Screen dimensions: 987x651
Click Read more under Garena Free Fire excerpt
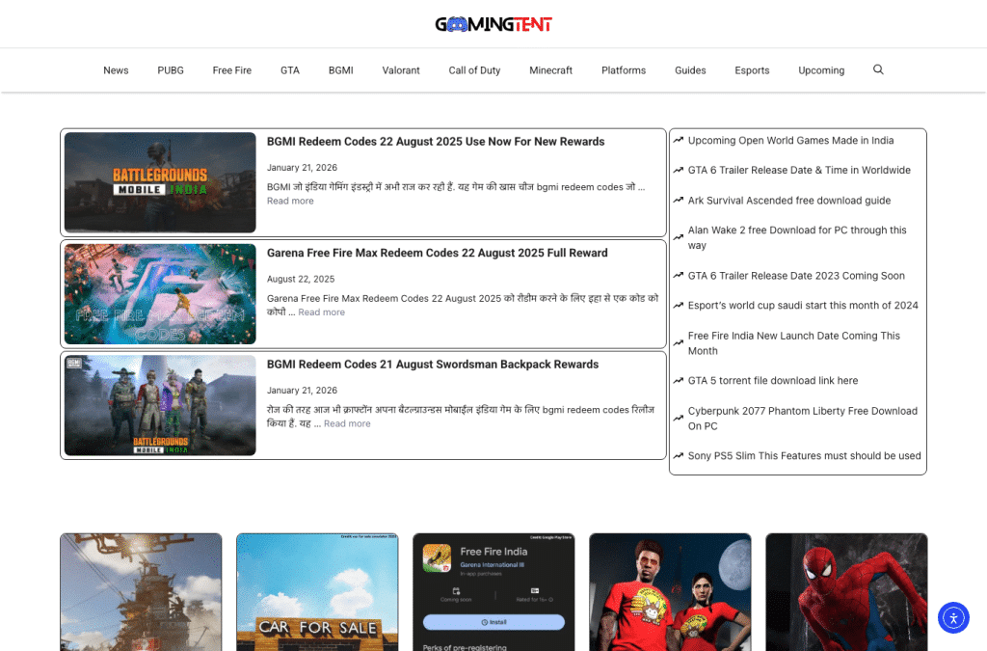point(321,312)
